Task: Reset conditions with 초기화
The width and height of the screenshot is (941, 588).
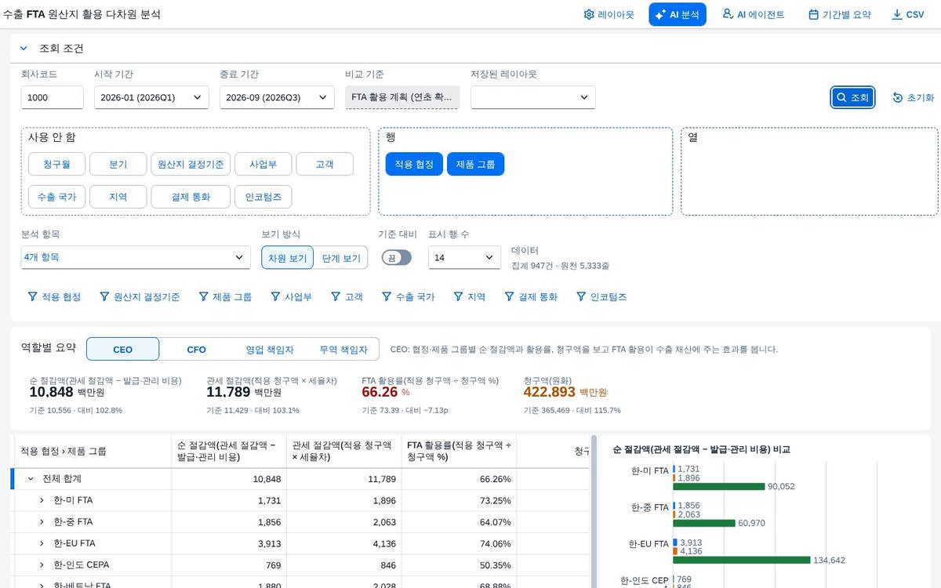Action: [x=914, y=97]
